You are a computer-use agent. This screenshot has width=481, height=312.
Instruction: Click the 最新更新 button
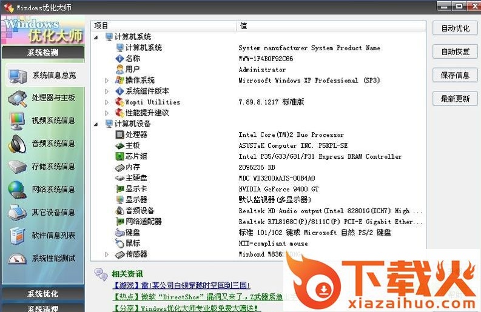456,99
